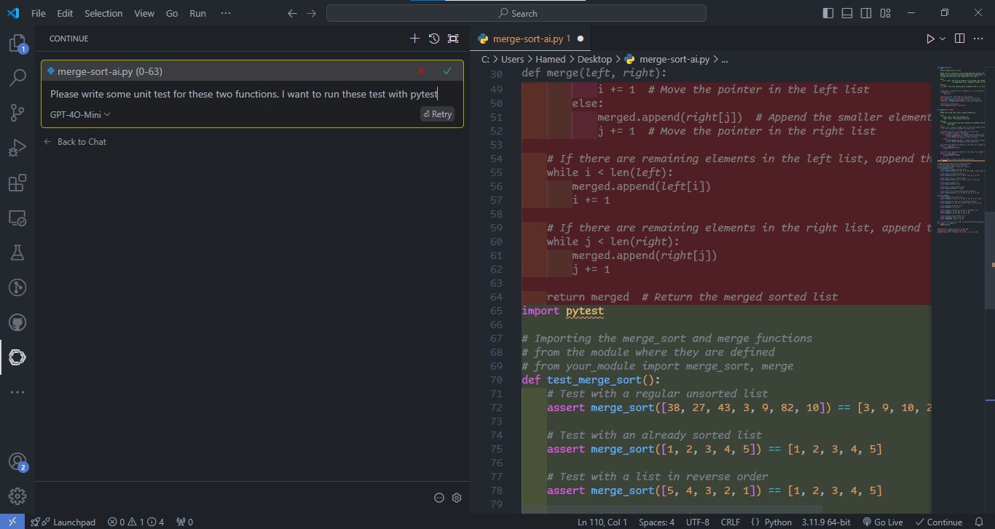Toggle primary side bar layout button
The image size is (995, 529).
[828, 13]
